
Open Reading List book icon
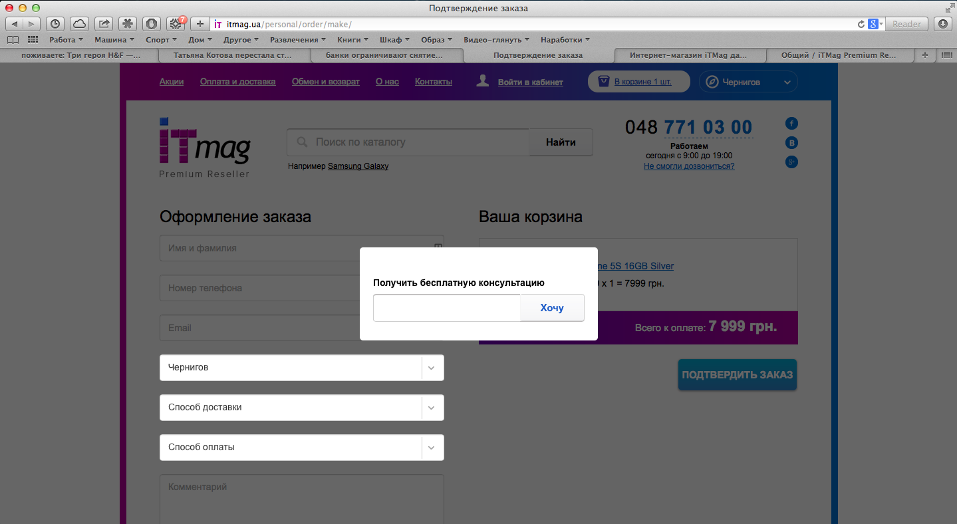click(13, 40)
